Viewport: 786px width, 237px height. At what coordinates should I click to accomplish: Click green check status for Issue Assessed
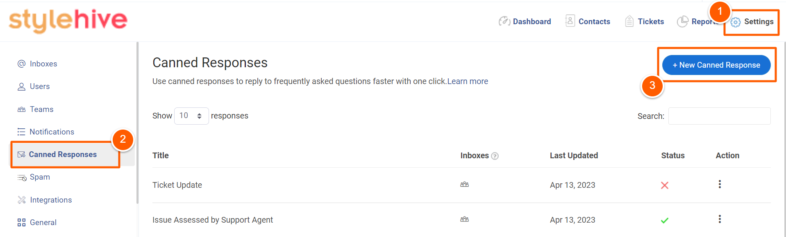665,220
